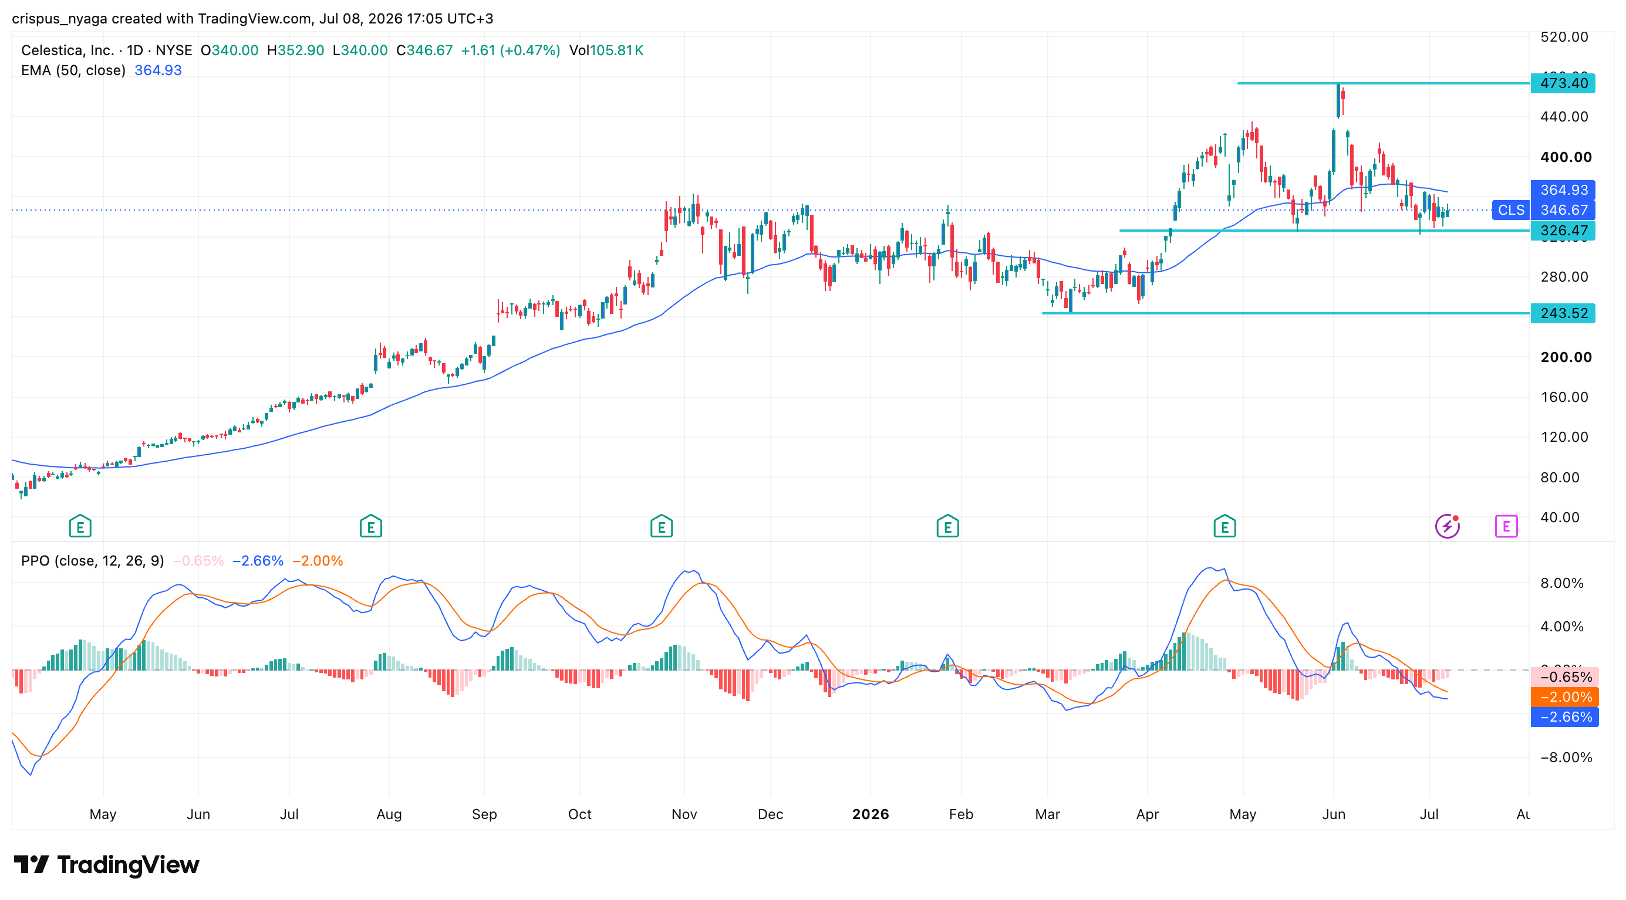
Task: Click the 440.00 price axis tick
Action: [1564, 116]
